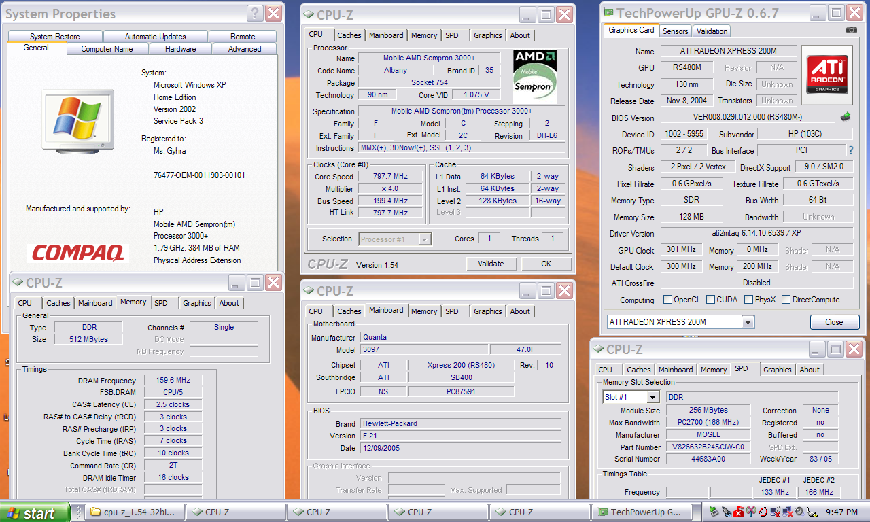
Task: Check the DirectCompute checkbox
Action: pyautogui.click(x=786, y=300)
